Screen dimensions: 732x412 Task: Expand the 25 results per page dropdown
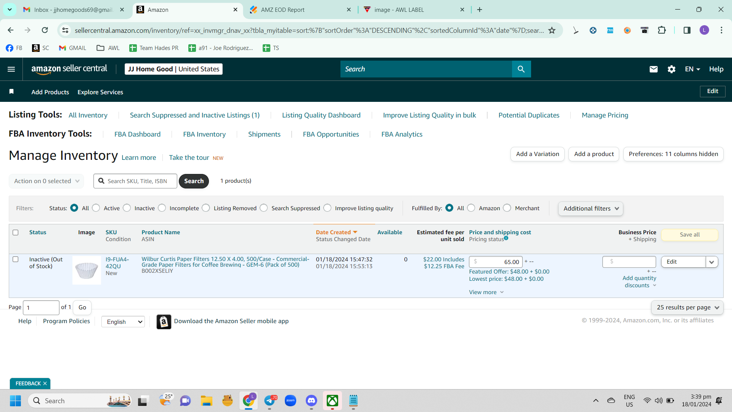coord(687,307)
